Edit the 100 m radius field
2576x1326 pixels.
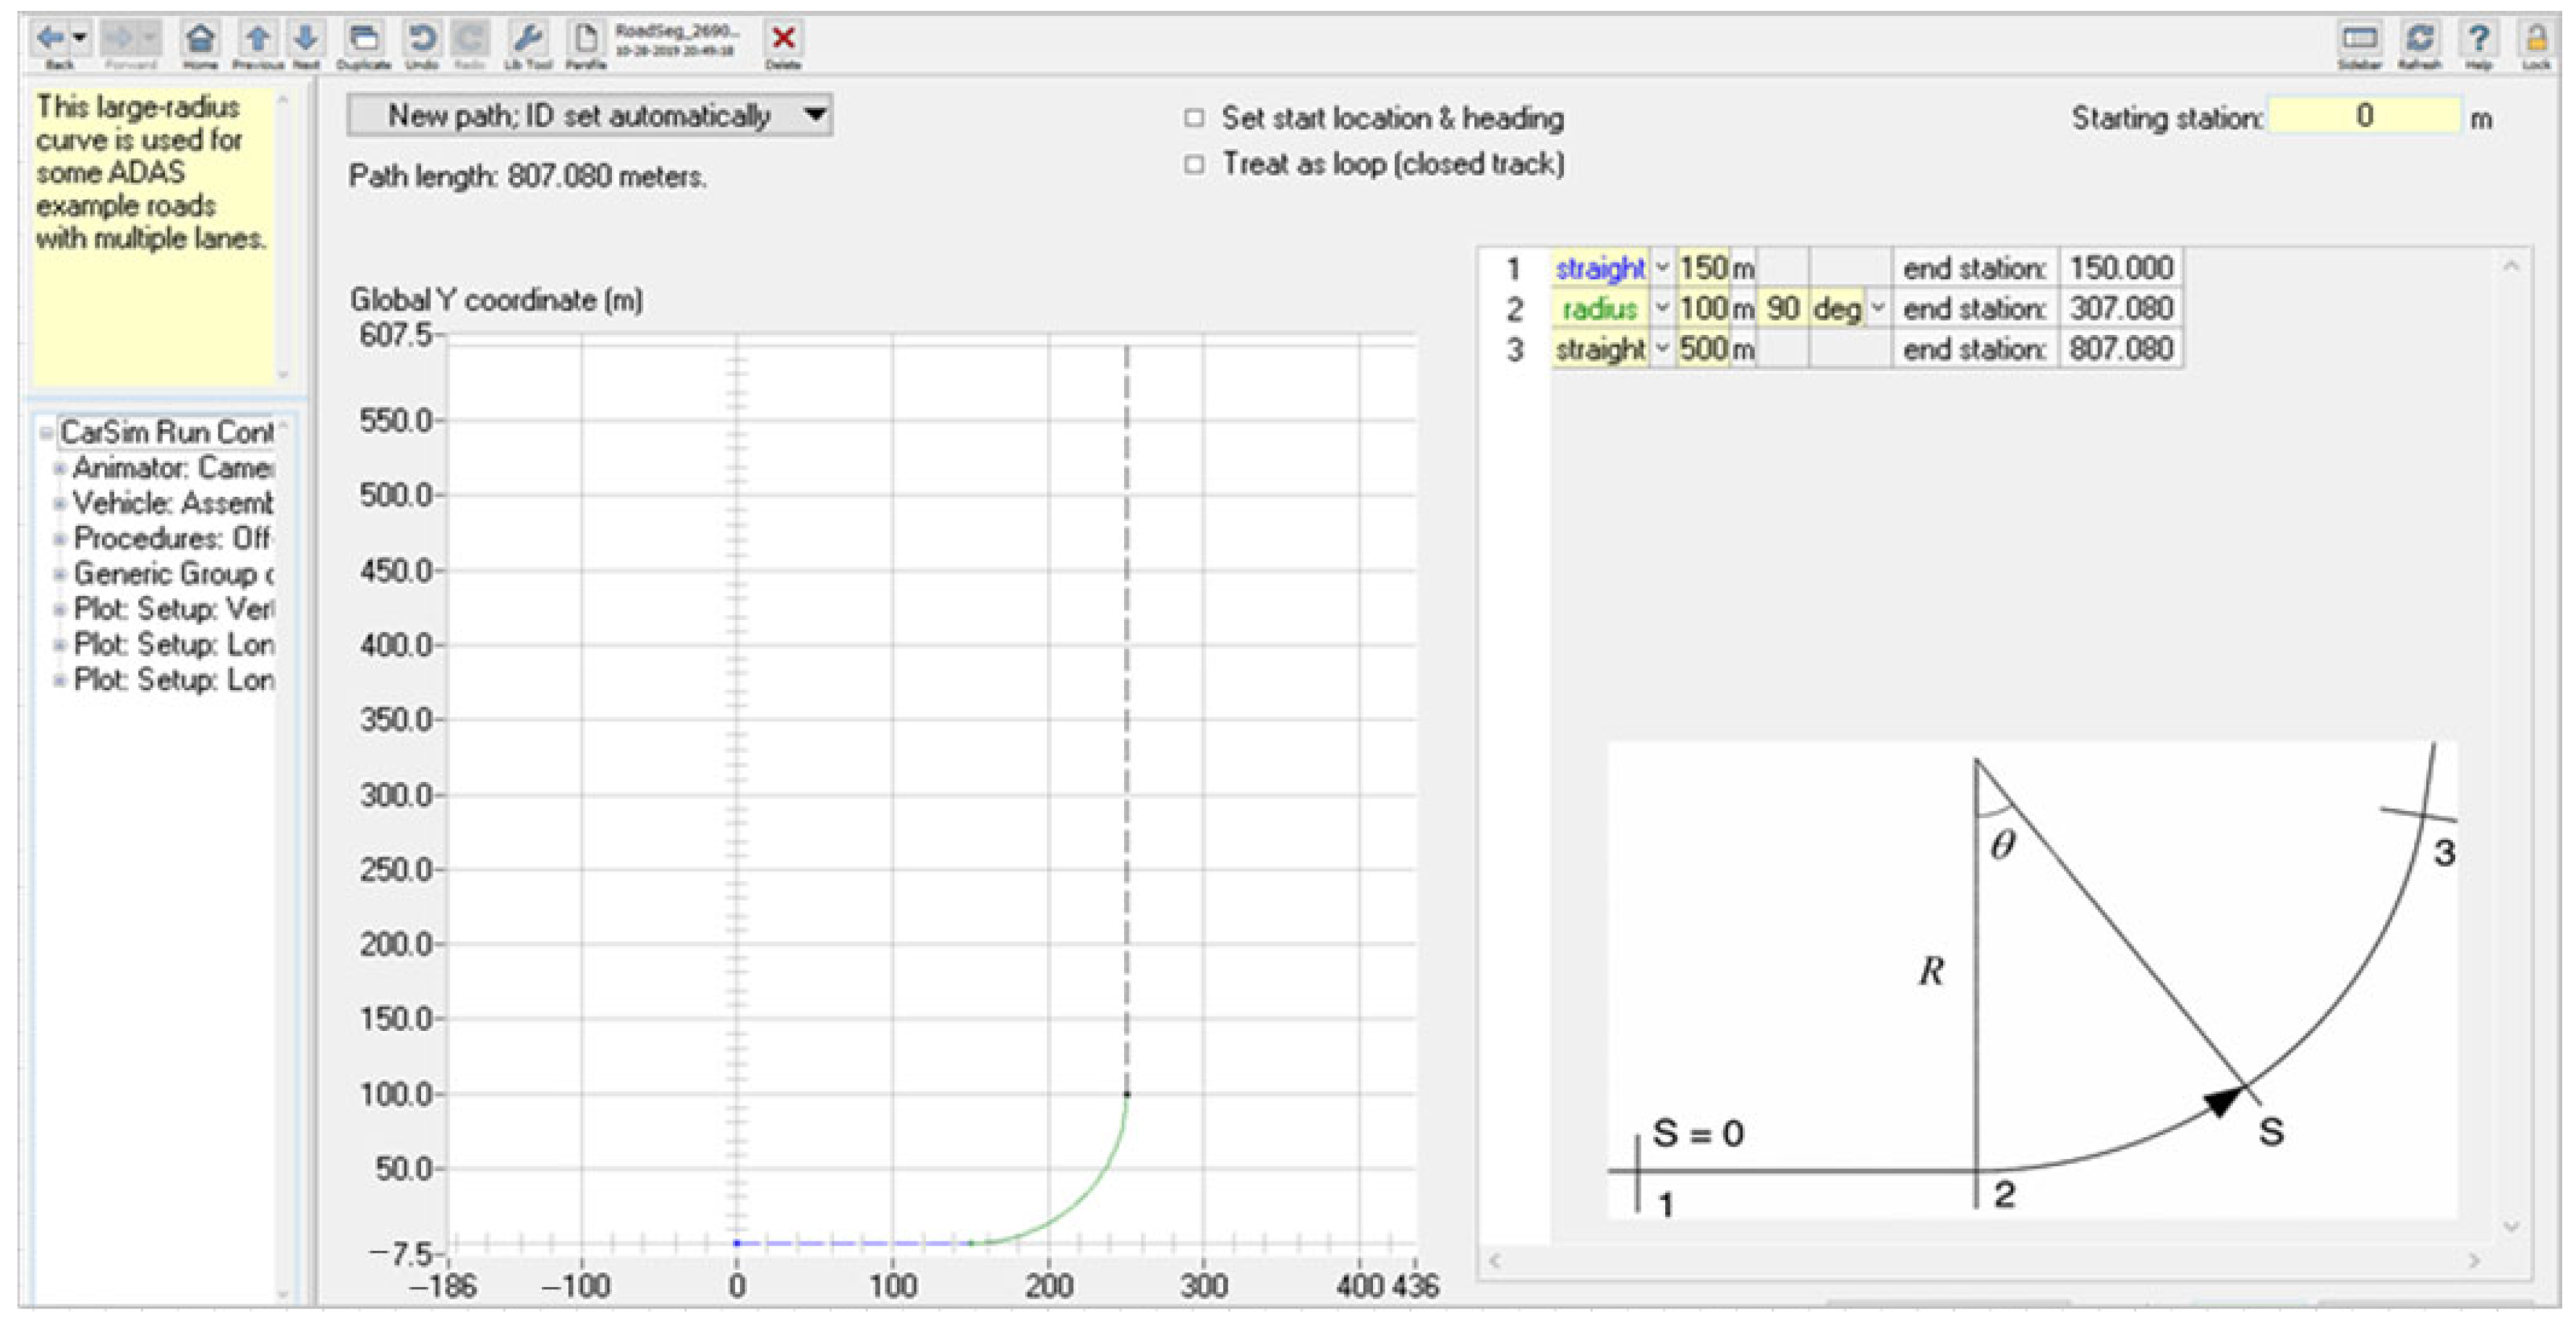coord(1703,308)
